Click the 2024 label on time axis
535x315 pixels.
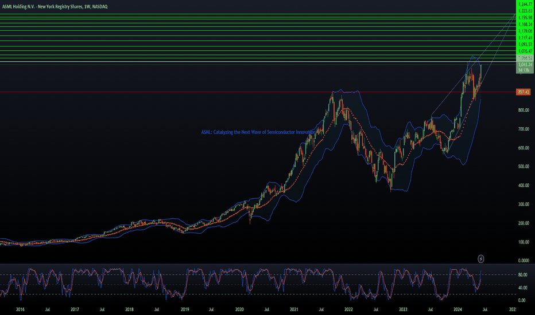pos(458,309)
